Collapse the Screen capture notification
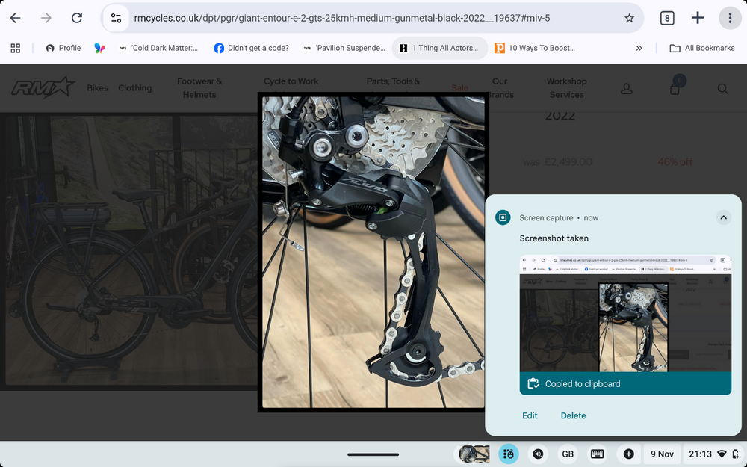The image size is (747, 467). tap(722, 217)
